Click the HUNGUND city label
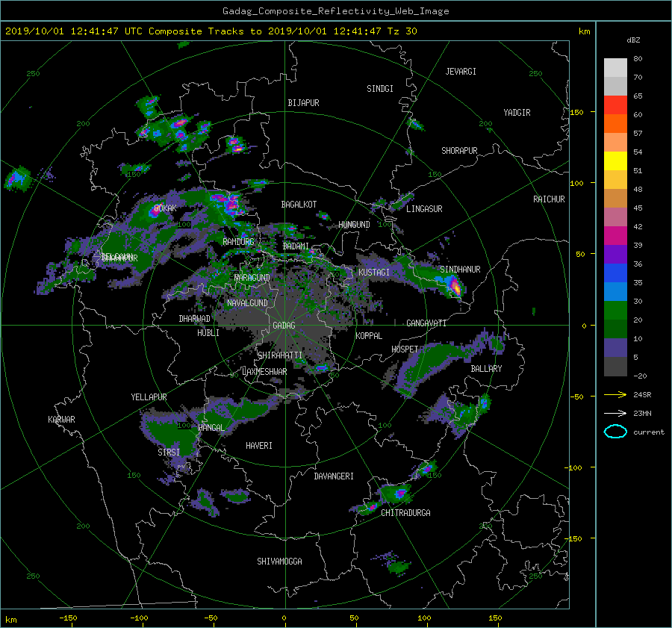The width and height of the screenshot is (672, 628). pyautogui.click(x=354, y=225)
